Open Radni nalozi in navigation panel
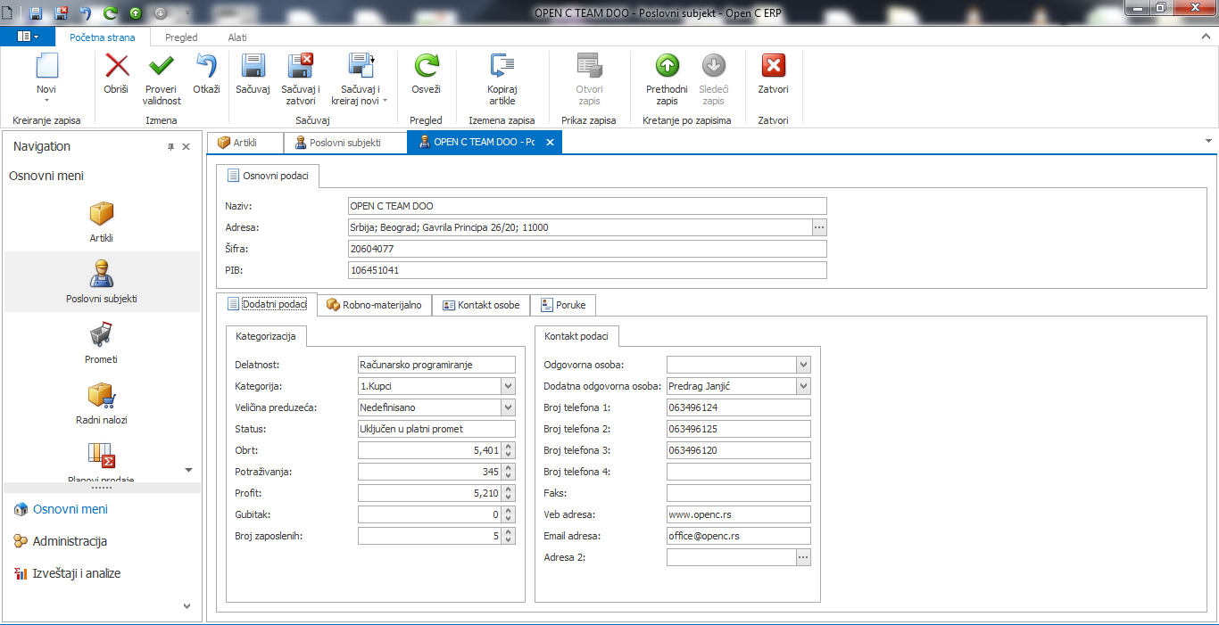 click(101, 404)
